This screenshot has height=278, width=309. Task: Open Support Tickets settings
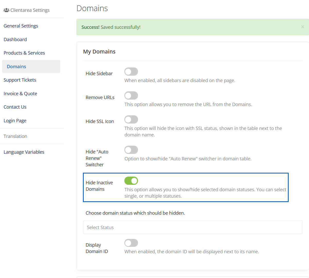point(20,80)
